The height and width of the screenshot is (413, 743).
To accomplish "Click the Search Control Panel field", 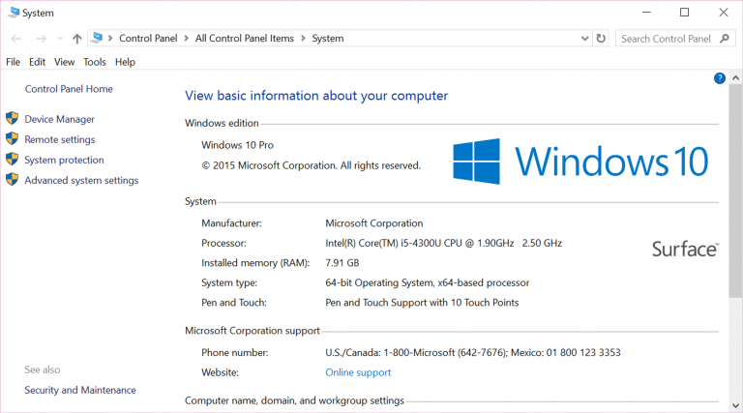I will [x=666, y=39].
